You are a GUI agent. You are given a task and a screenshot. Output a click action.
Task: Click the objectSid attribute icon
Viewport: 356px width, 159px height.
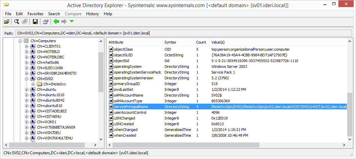[x=111, y=61]
